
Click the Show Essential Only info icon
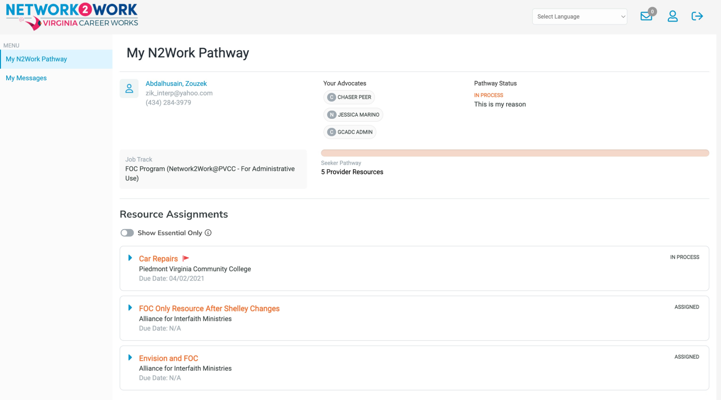(x=208, y=233)
